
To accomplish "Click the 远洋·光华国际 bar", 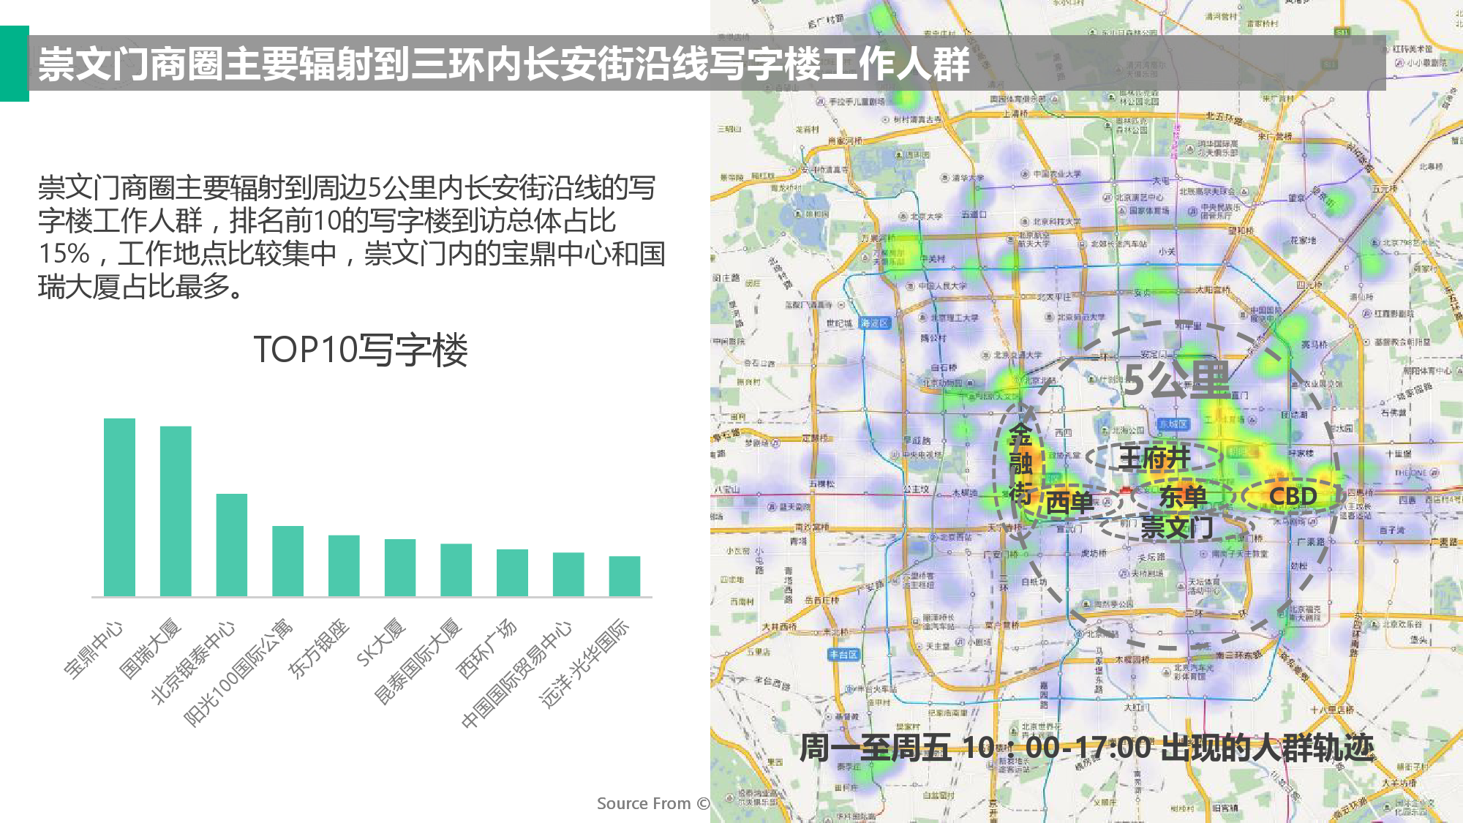I will coord(625,576).
